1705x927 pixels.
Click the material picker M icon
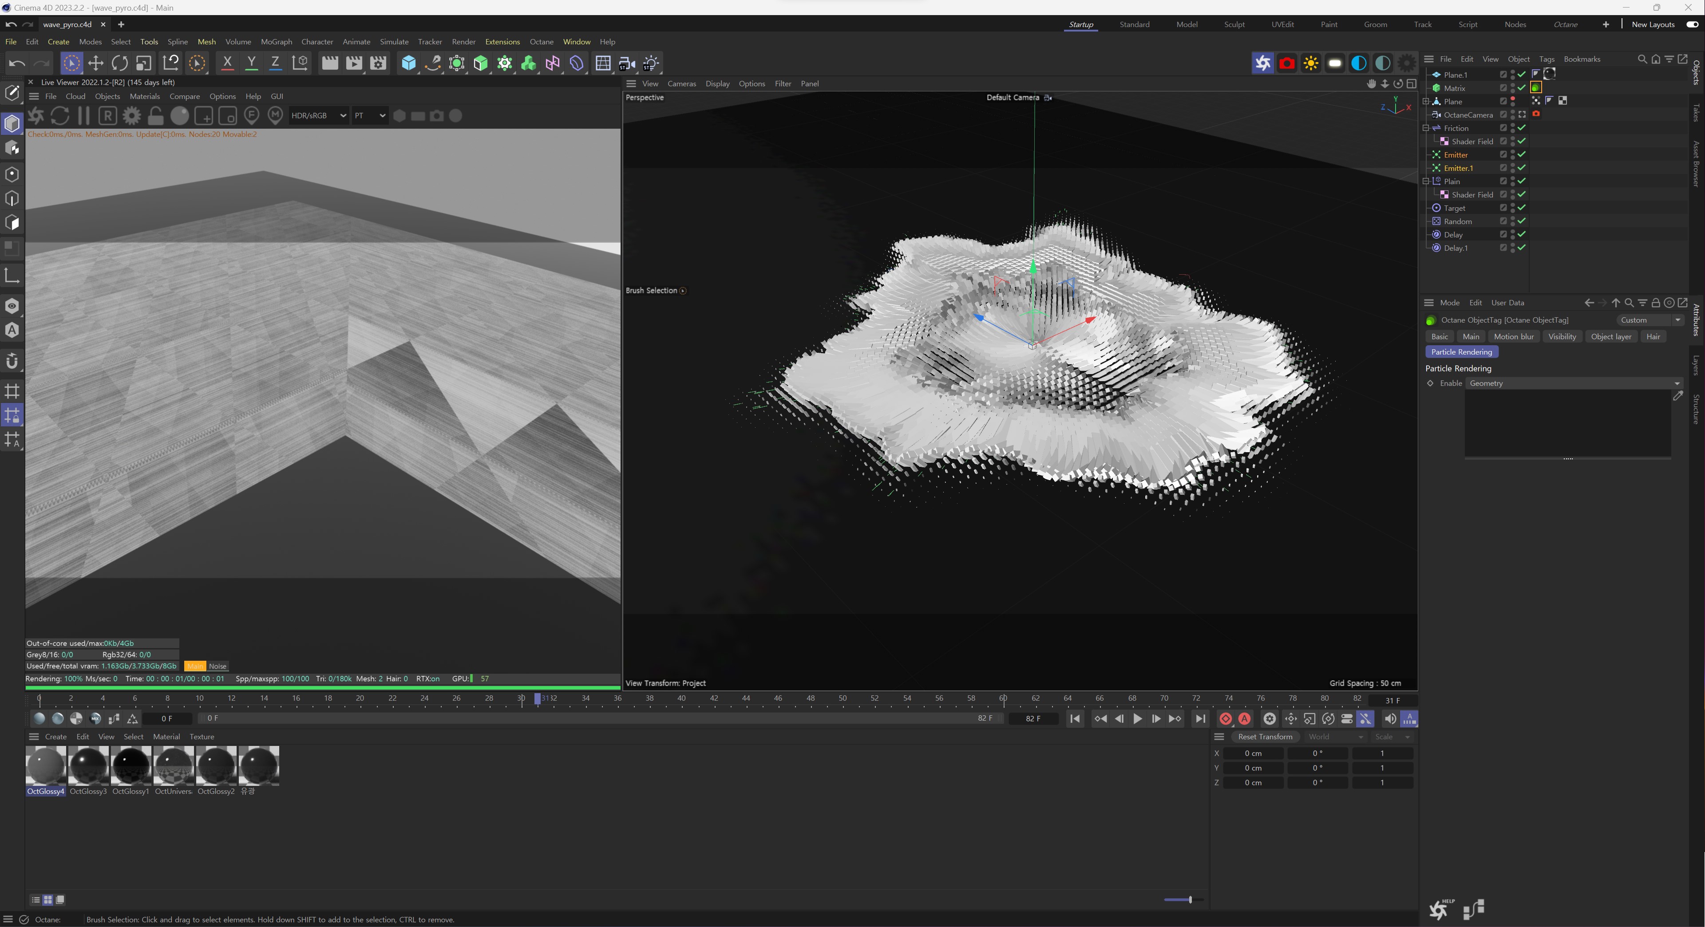[x=275, y=116]
